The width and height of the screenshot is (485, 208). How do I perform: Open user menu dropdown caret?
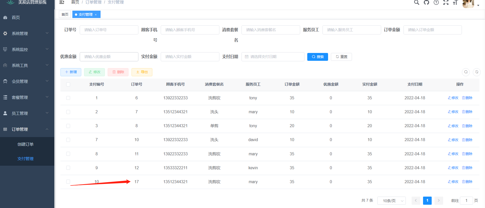(x=478, y=5)
